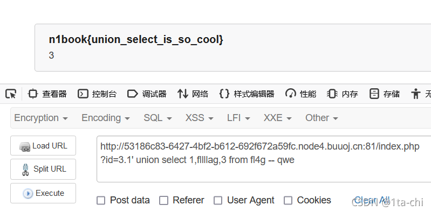Open the Storage (存储) panel icon
The image size is (431, 212).
coord(374,94)
